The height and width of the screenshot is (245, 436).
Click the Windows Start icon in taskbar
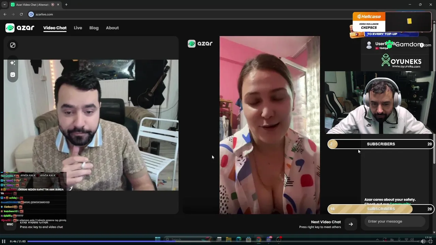coord(158,239)
